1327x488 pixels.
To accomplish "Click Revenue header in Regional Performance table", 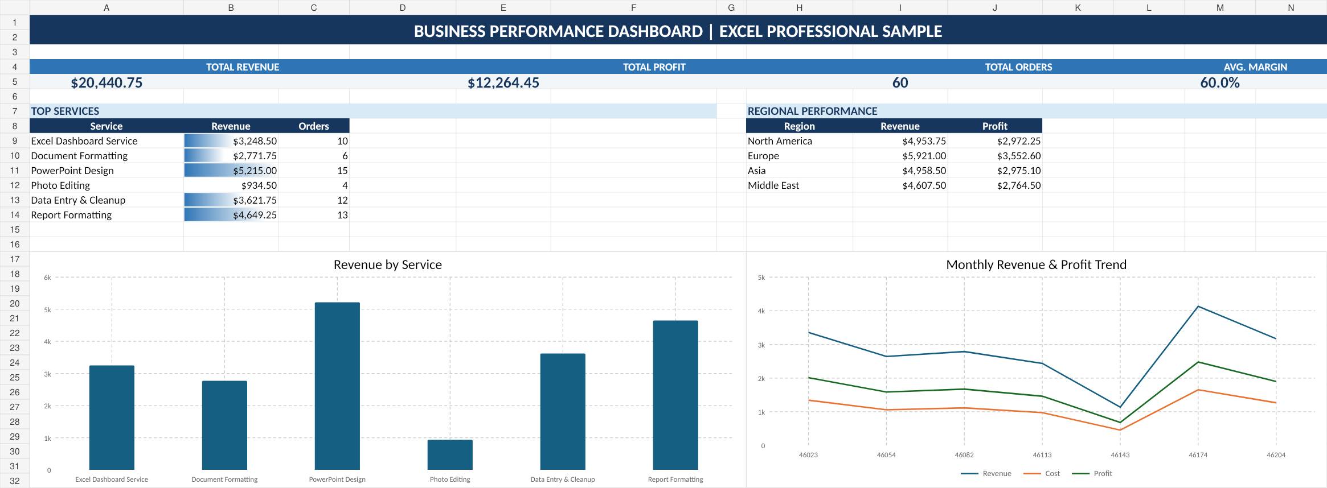I will coord(900,126).
